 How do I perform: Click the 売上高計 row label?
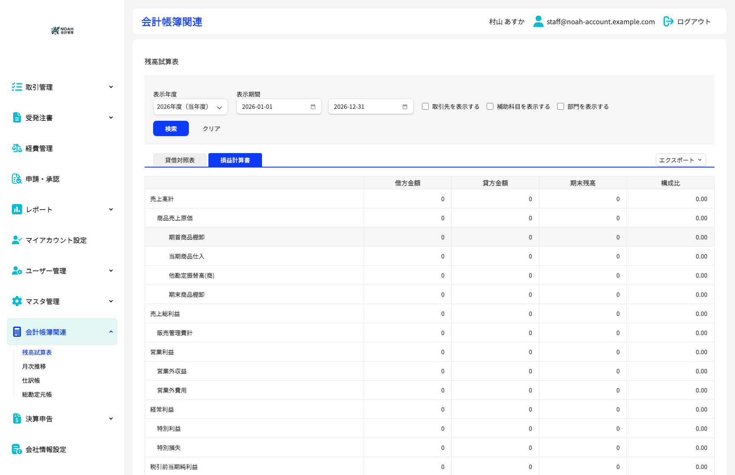162,199
